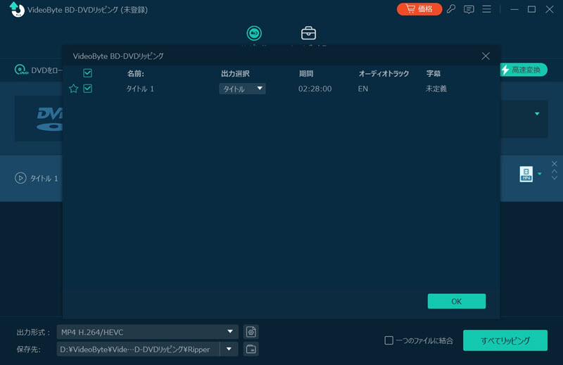Viewport: 563px width, 365px height.
Task: Expand the save path dropdown arrow
Action: (229, 349)
